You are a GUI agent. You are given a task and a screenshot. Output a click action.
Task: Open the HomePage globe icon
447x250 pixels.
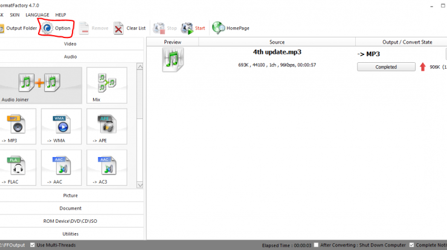point(219,28)
